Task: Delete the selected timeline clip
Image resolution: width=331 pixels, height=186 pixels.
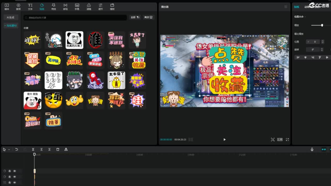Action: [58, 149]
